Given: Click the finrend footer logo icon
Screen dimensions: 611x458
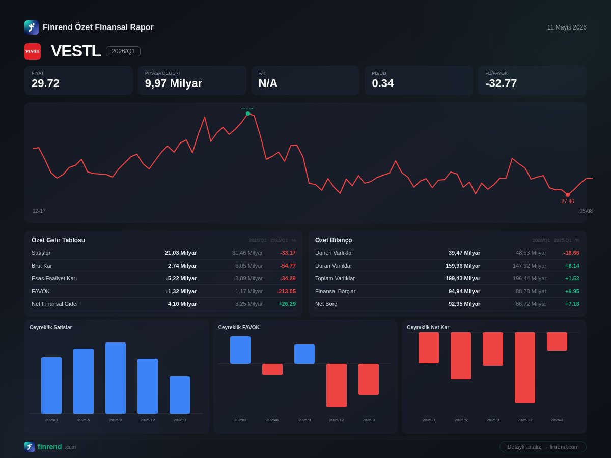Looking at the screenshot, I should point(30,447).
